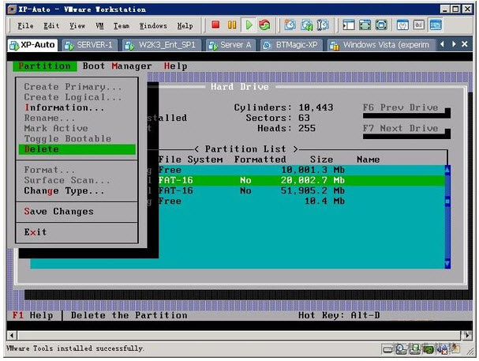Viewport: 479px width, 361px height.
Task: Click the Reset virtual machine icon
Action: coord(264,25)
